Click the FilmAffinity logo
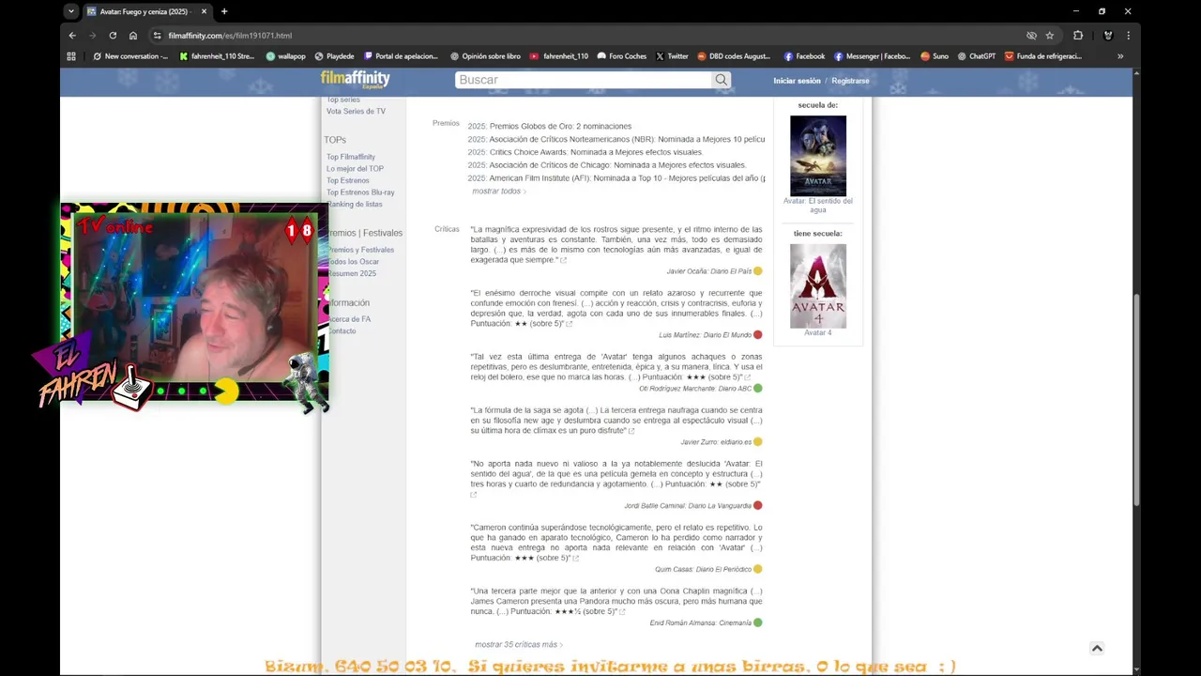The height and width of the screenshot is (676, 1201). click(x=355, y=80)
